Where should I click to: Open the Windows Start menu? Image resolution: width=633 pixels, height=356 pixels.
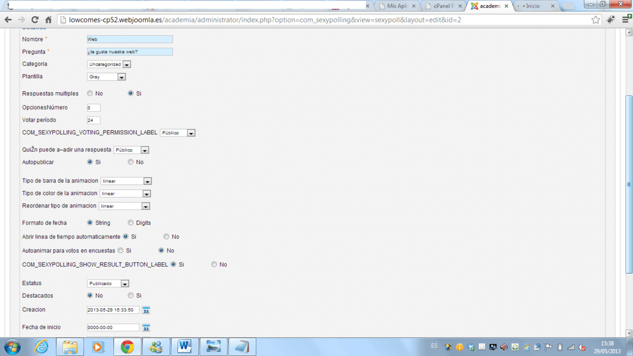coord(13,347)
